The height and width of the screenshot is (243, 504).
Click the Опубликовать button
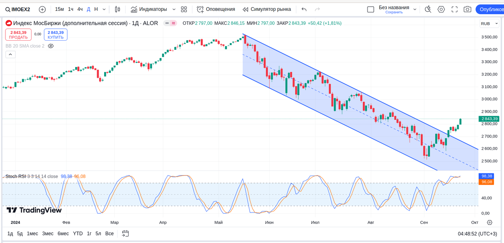point(490,9)
